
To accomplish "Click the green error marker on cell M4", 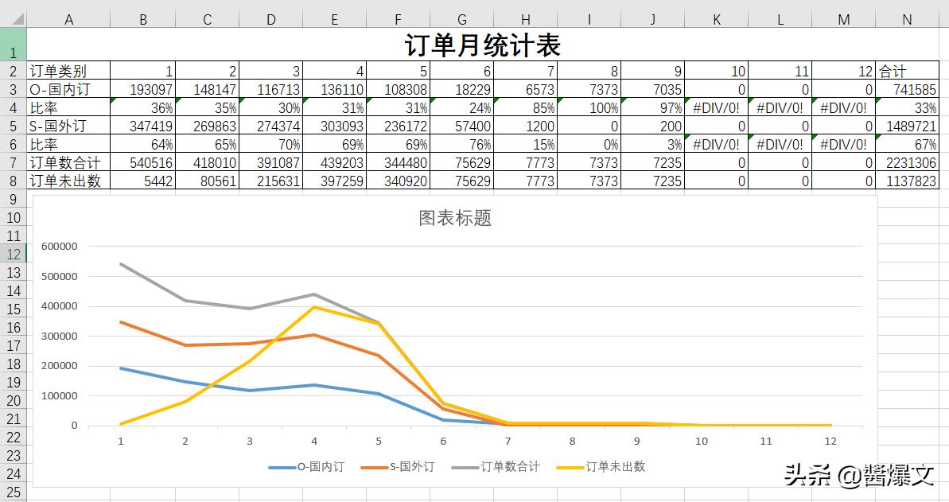I will (x=816, y=103).
